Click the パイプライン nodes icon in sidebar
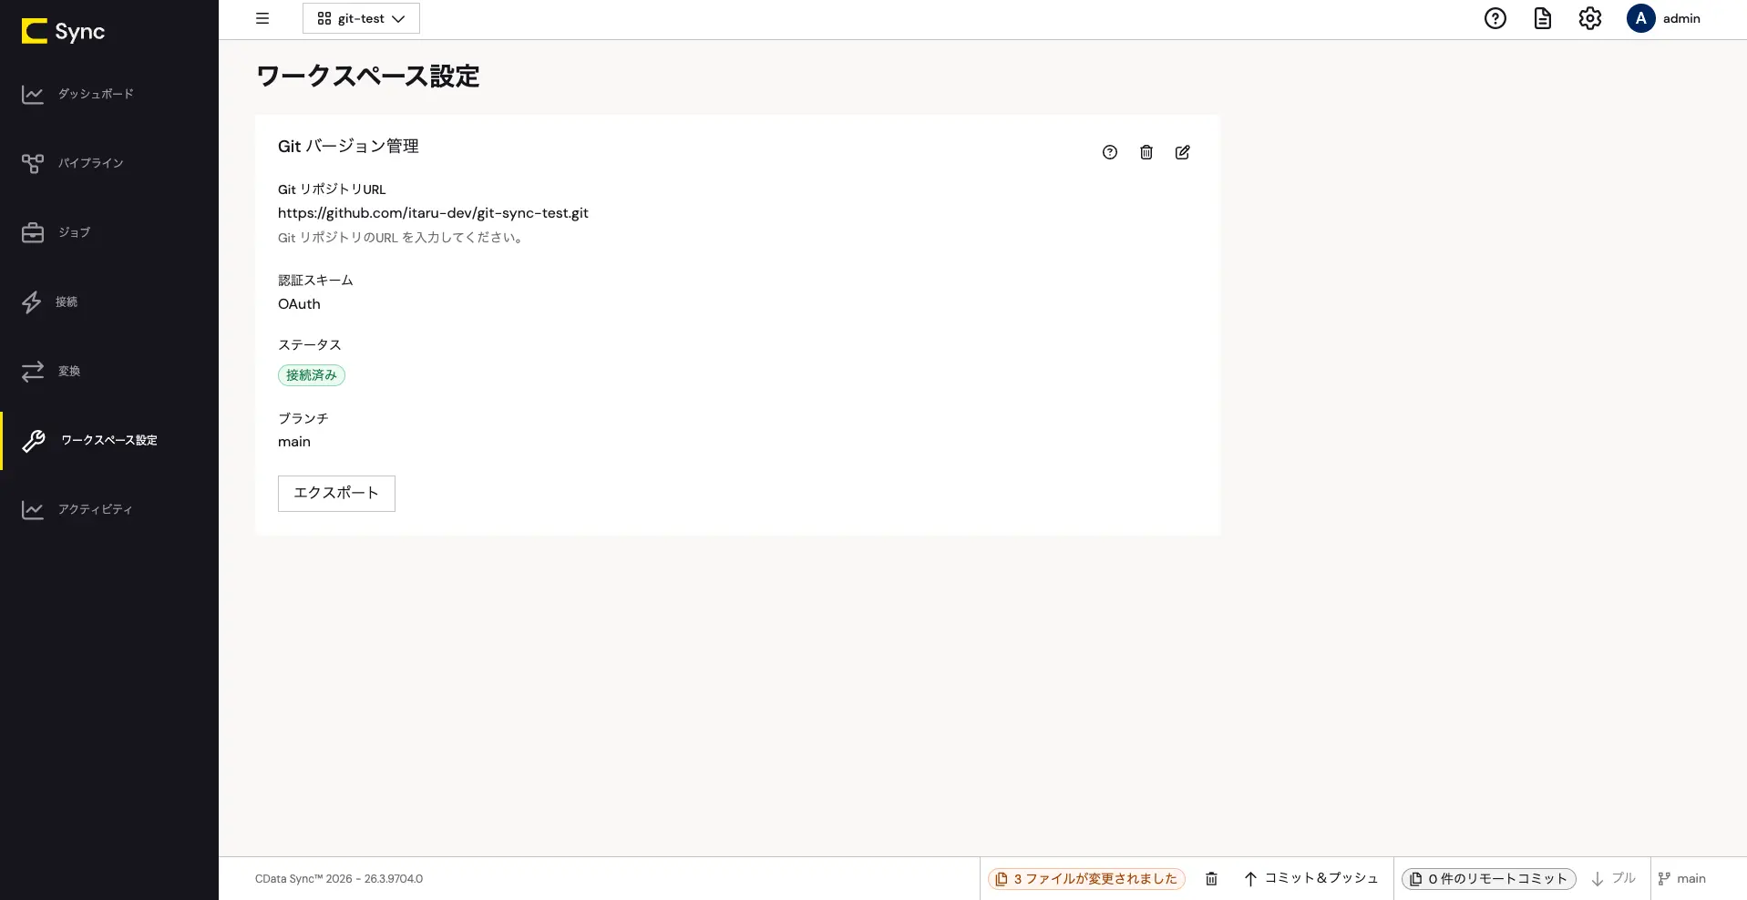This screenshot has width=1747, height=900. pos(33,163)
